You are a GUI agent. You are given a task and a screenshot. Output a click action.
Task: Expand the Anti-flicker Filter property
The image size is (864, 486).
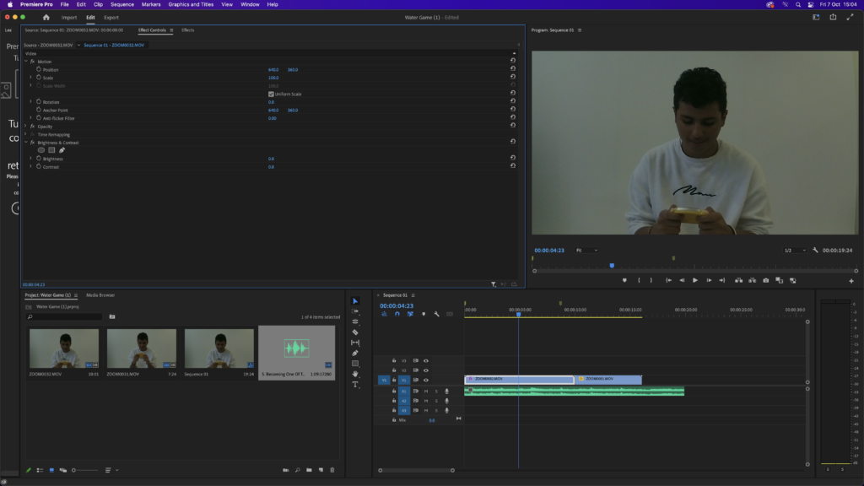(x=31, y=118)
